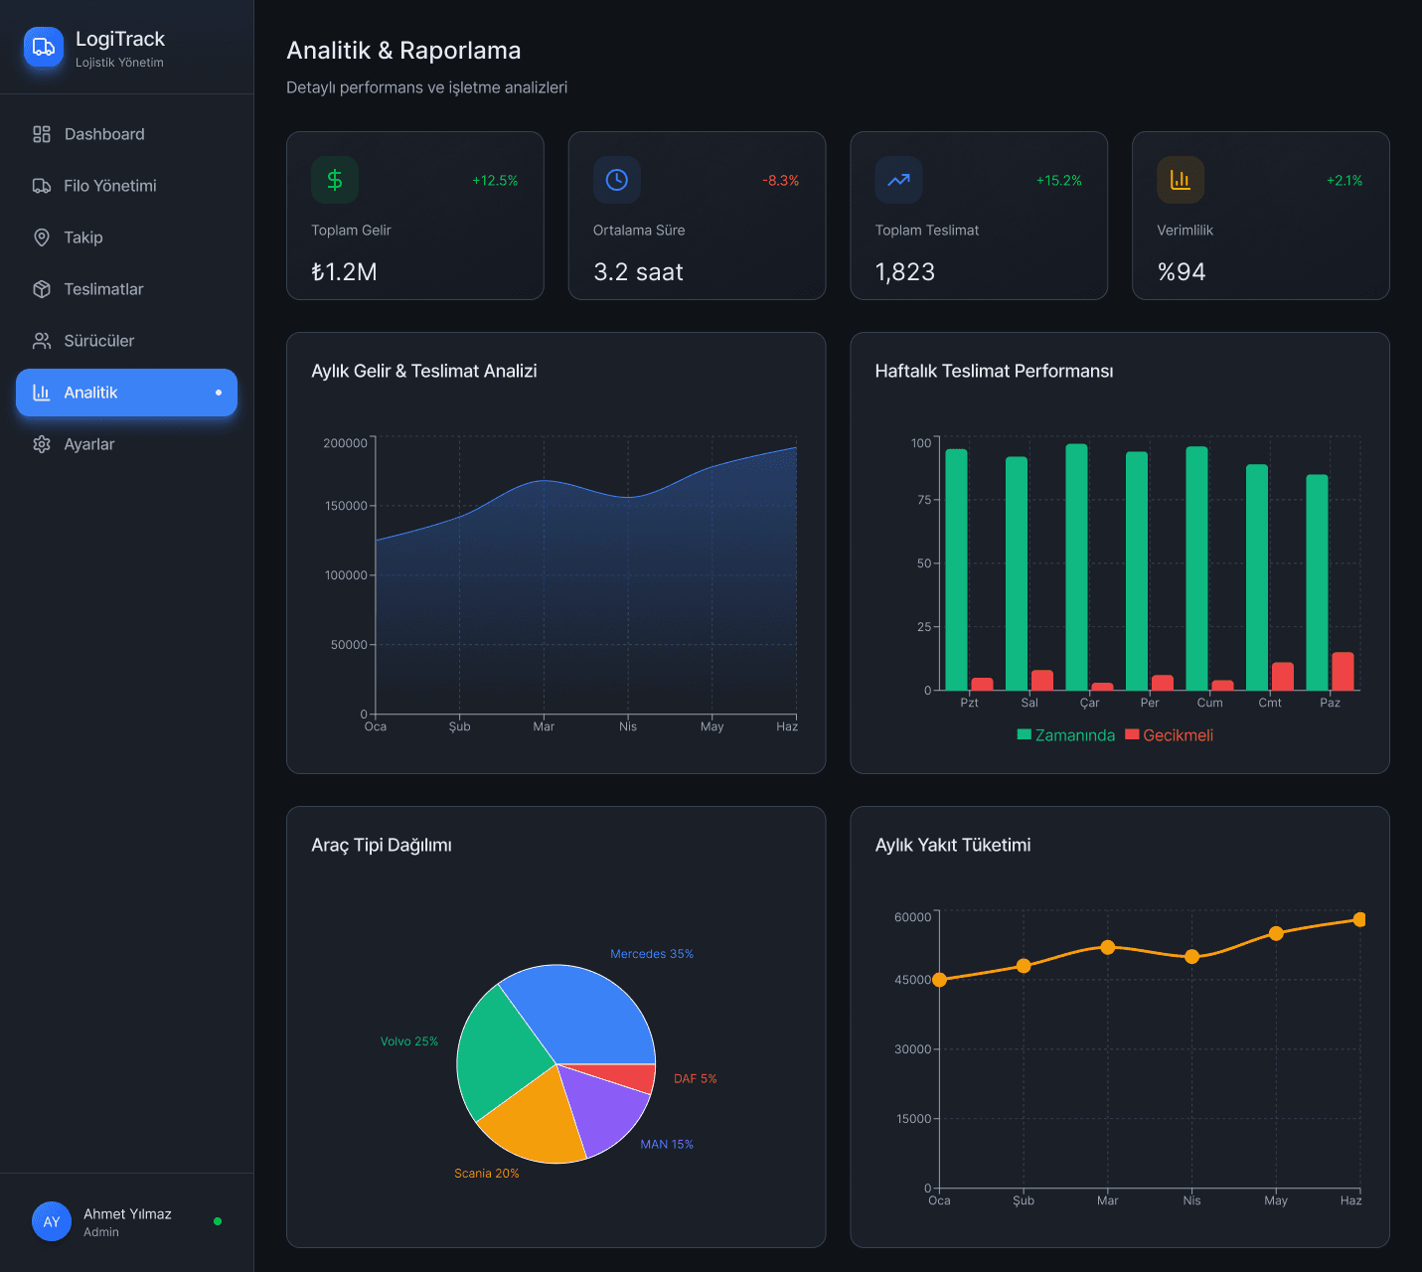Click the green Çar on-time bar

pyautogui.click(x=1076, y=566)
